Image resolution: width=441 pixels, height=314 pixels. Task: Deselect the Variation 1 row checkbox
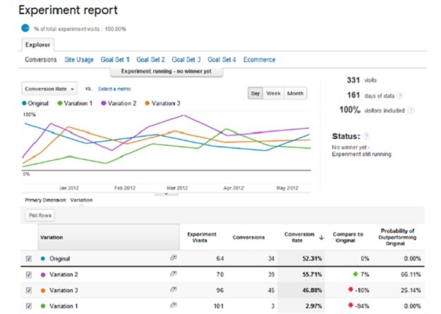[29, 306]
